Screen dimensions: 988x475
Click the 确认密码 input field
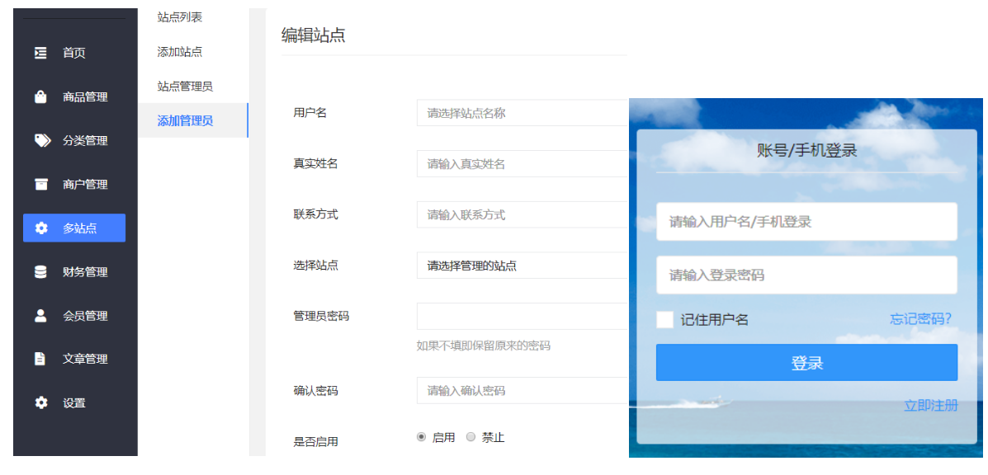point(522,391)
